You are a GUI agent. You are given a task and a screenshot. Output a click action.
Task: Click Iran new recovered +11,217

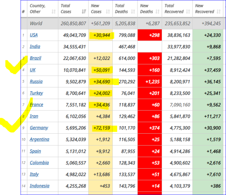(x=212, y=117)
